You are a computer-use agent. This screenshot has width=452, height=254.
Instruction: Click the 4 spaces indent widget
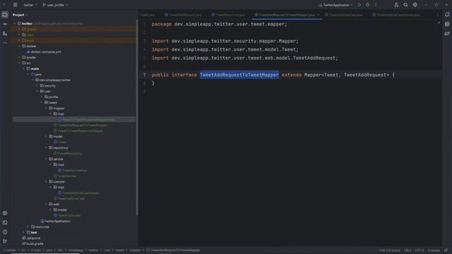click(x=433, y=250)
